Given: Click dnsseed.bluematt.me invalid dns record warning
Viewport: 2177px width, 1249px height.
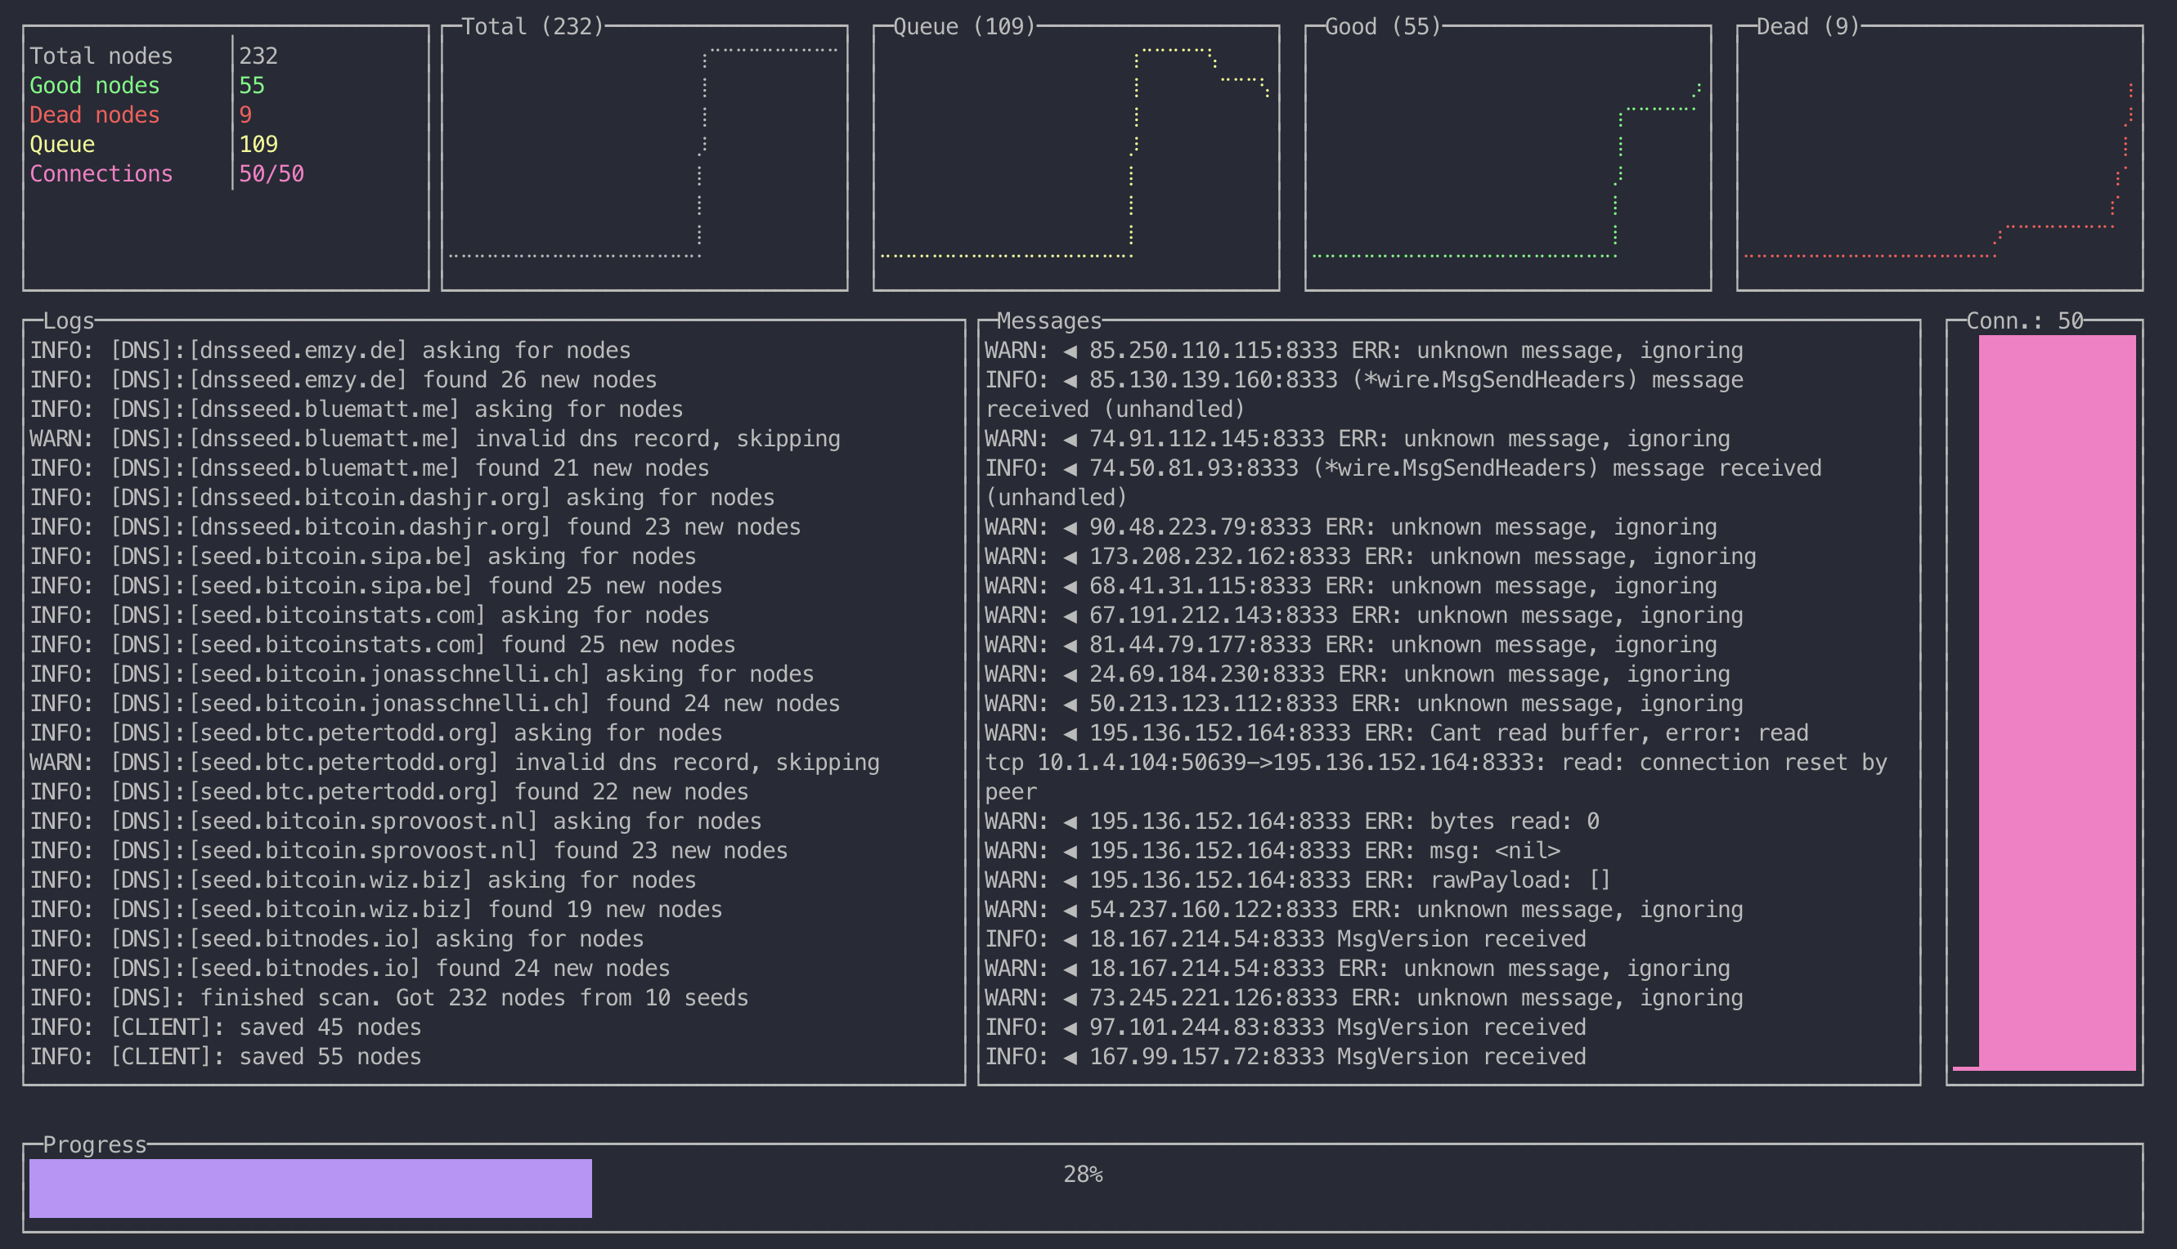Looking at the screenshot, I should pyautogui.click(x=434, y=439).
